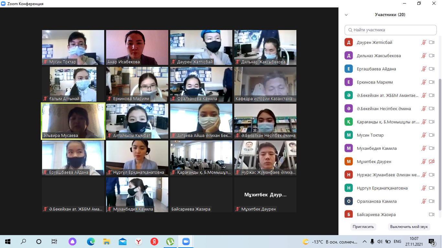Select Нұргүл Ерқанатқанатовна in the participants list

[382, 188]
